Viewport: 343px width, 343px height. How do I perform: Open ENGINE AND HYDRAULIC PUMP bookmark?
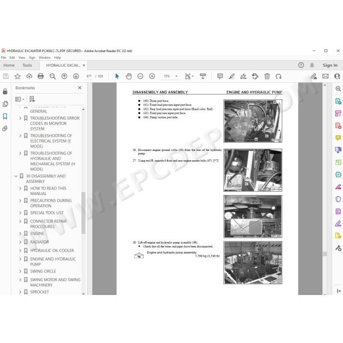pos(53,262)
